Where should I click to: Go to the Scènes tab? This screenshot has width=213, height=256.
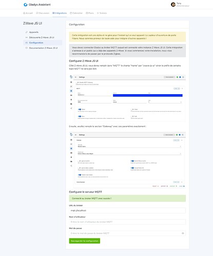102,13
